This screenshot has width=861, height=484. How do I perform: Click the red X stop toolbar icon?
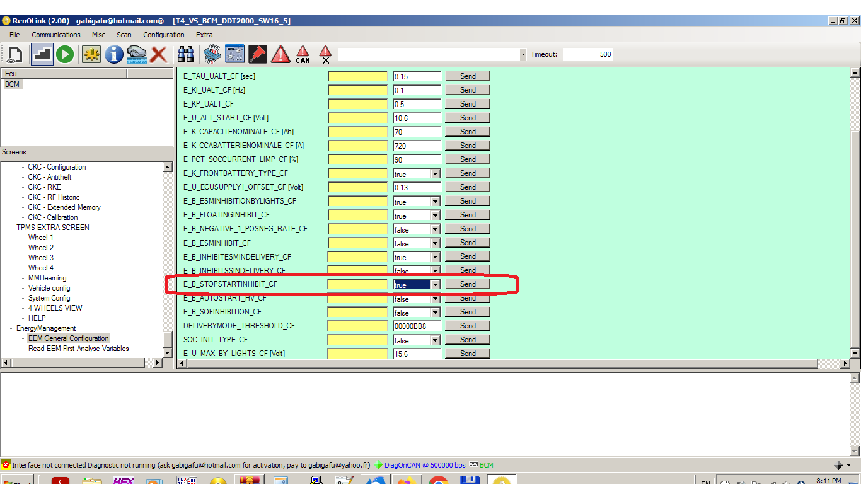click(158, 54)
